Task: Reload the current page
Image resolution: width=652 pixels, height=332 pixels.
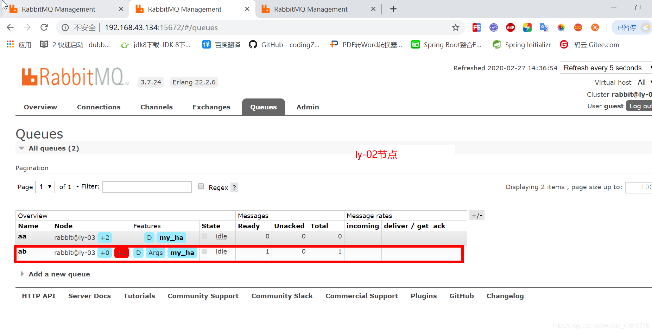Action: click(44, 27)
